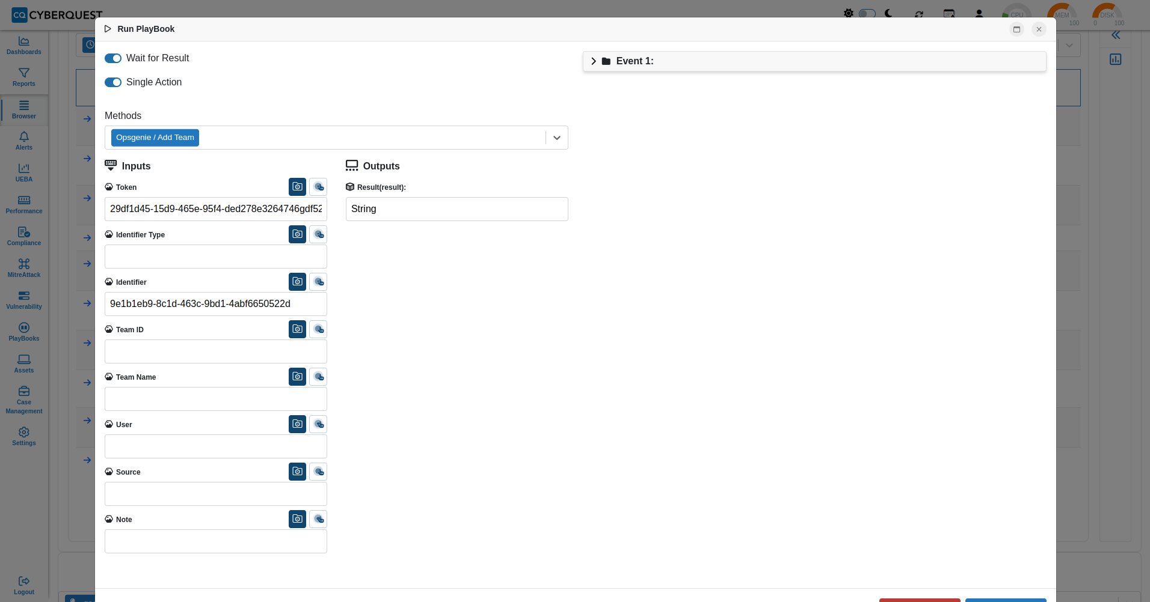The width and height of the screenshot is (1150, 602).
Task: Open MitreAttack in the sidebar
Action: pos(24,269)
